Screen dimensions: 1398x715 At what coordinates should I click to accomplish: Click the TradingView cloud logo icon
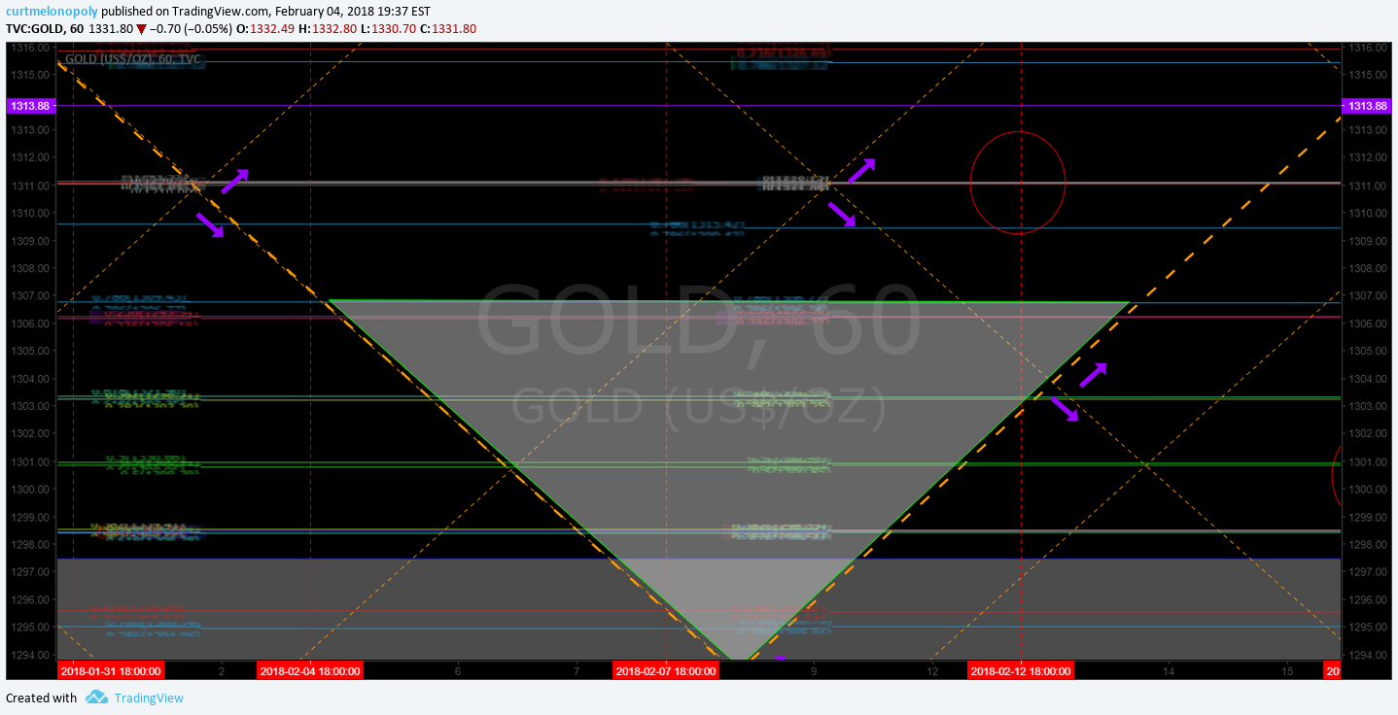click(96, 697)
